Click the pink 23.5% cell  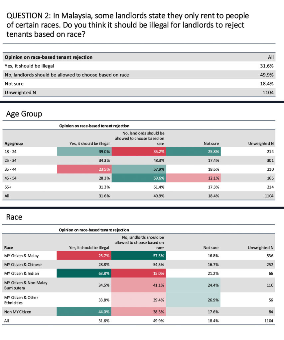(84, 169)
